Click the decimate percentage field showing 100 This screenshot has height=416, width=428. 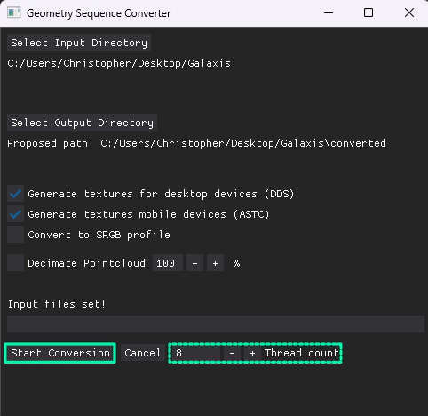tap(168, 263)
